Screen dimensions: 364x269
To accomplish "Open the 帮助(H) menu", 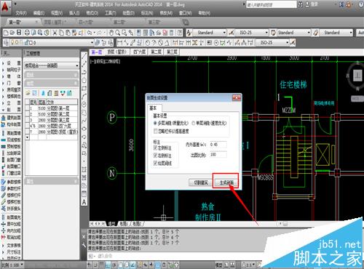I will click(204, 13).
